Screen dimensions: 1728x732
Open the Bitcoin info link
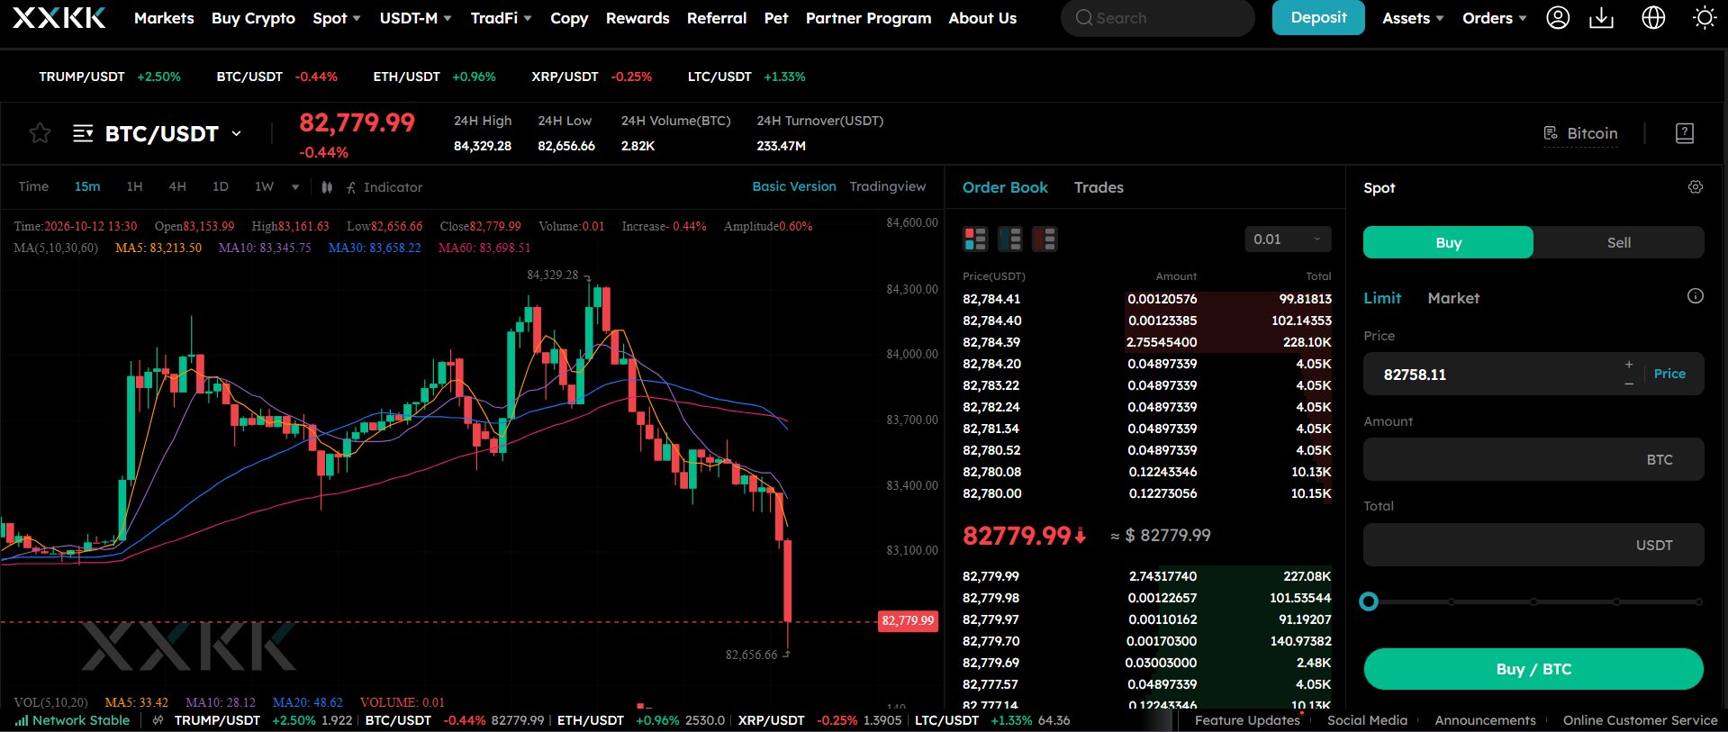1581,133
